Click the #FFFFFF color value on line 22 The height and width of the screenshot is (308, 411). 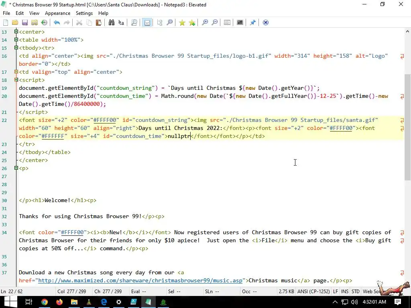[53, 136]
